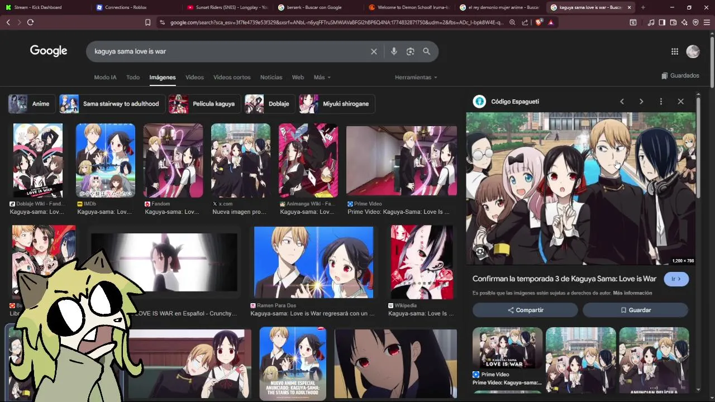
Task: Open Brave Rewards triangle icon
Action: point(551,22)
